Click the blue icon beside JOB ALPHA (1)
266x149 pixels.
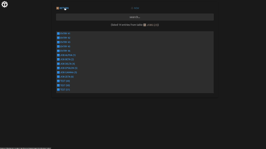[x=58, y=55]
